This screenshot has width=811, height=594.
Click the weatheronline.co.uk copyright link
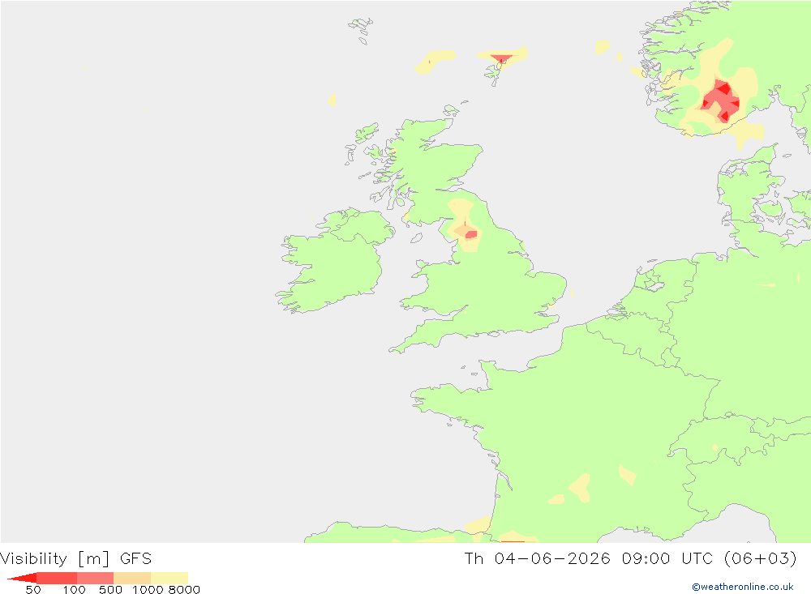pos(742,587)
